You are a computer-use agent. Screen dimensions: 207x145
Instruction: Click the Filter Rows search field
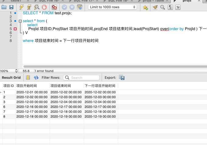click(81, 78)
